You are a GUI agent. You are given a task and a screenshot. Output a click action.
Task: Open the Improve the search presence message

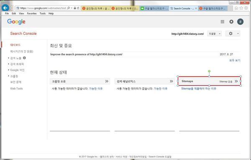[86, 54]
